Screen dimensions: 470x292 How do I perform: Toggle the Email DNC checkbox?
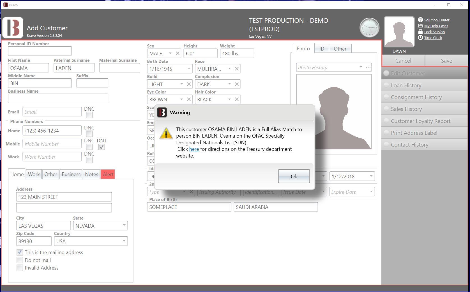tap(89, 115)
